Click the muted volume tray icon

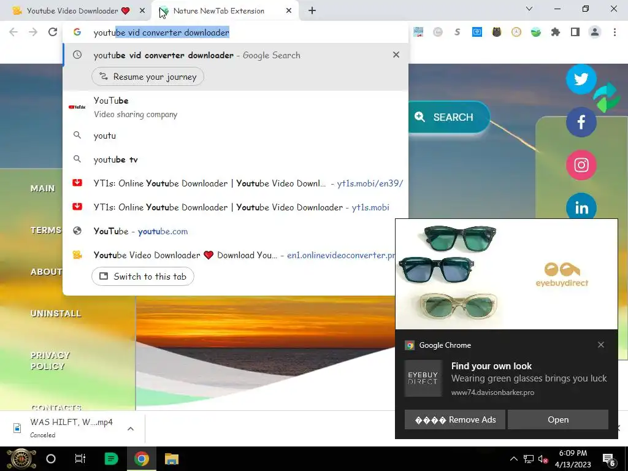[x=543, y=459]
